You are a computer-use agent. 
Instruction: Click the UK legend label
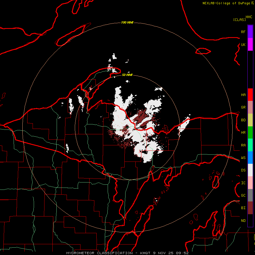coord(243,44)
